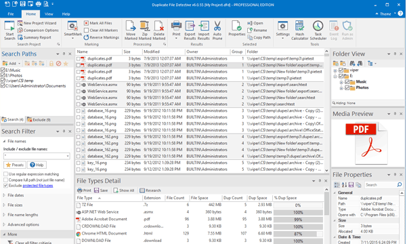This screenshot has height=244, width=407.
Task: Enable Compare full path option
Action: tap(5, 180)
